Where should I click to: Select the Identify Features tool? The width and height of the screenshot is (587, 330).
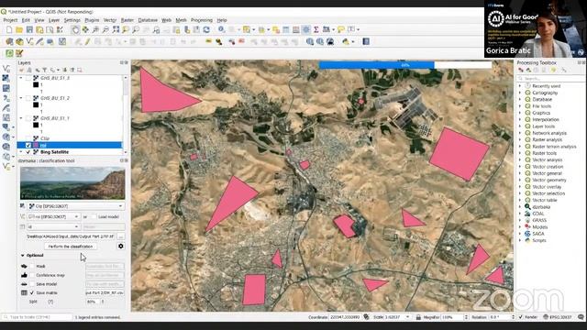point(221,29)
